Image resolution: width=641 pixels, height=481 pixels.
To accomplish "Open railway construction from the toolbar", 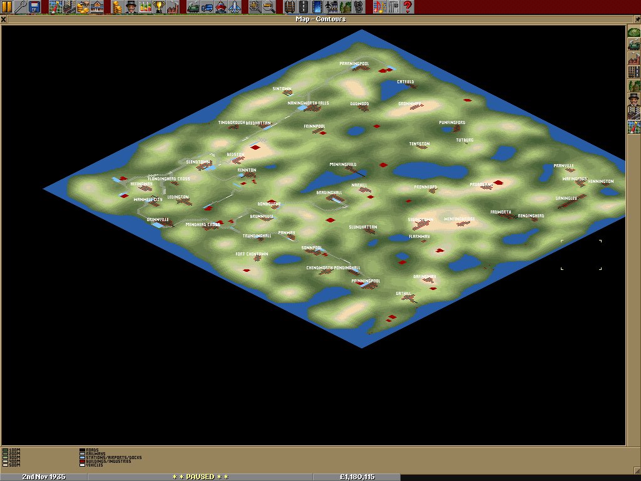I will click(x=290, y=6).
